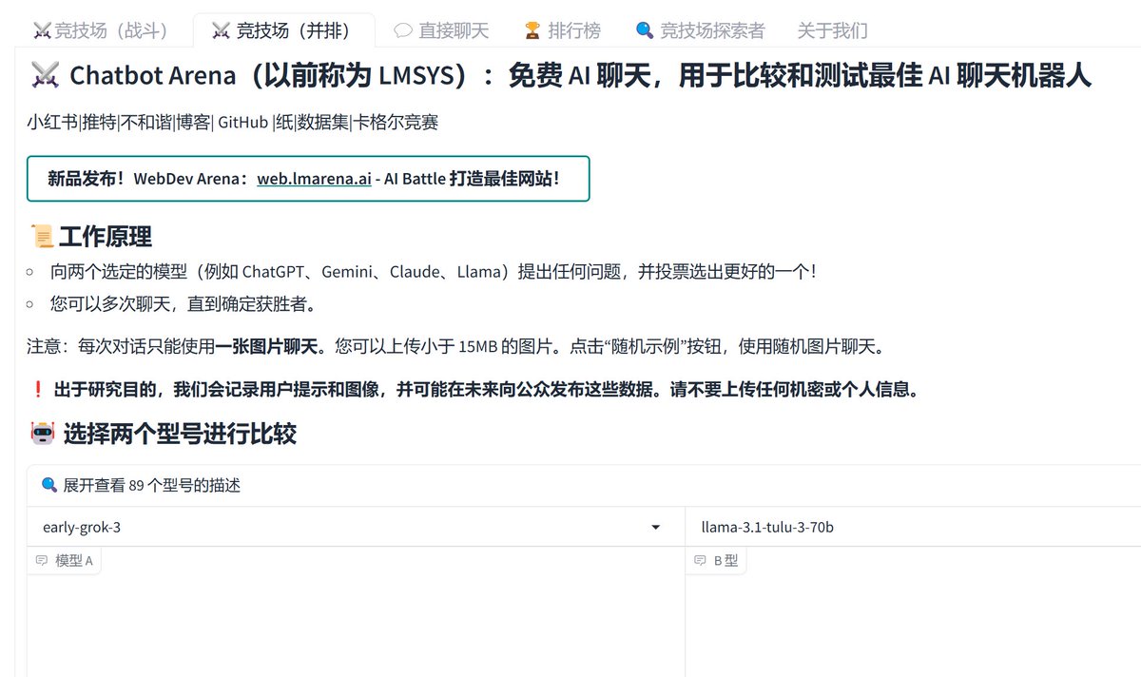This screenshot has height=677, width=1141.
Task: Open the 竞技场（战斗） tab
Action: click(x=102, y=30)
